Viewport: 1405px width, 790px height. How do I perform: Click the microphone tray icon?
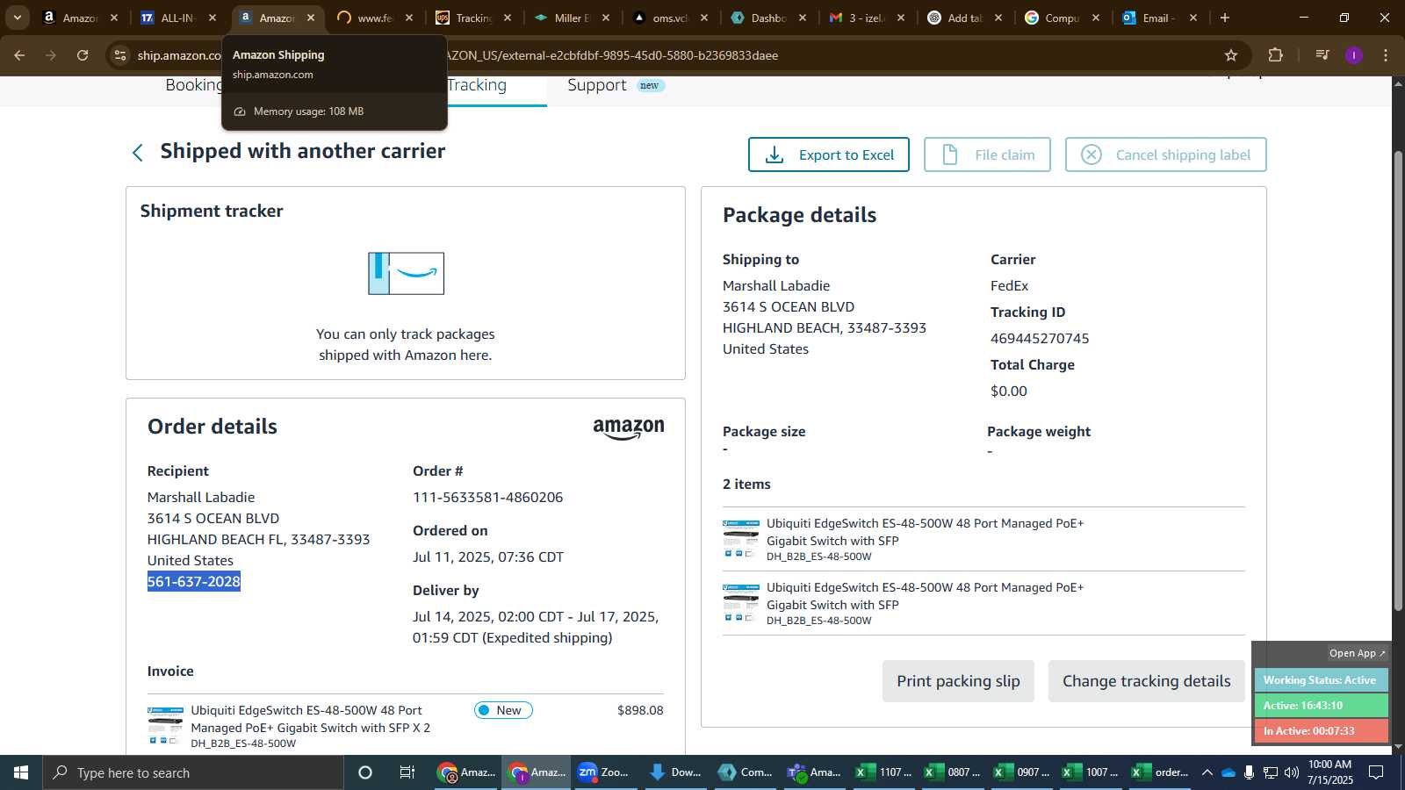(x=1249, y=772)
